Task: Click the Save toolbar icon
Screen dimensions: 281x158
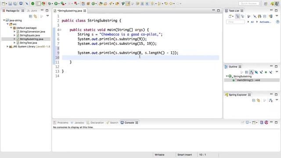Action: pyautogui.click(x=10, y=4)
